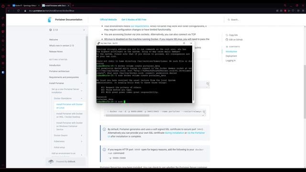Reload the page with the browser refresh icon

[x=18, y=11]
